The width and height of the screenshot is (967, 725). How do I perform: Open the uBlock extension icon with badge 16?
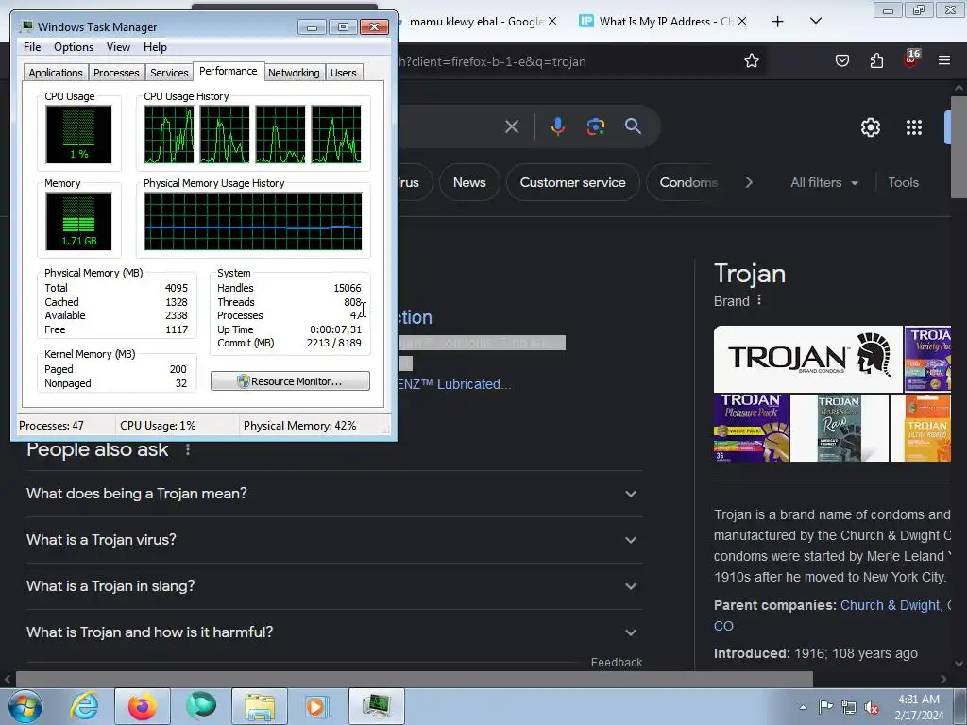(911, 59)
